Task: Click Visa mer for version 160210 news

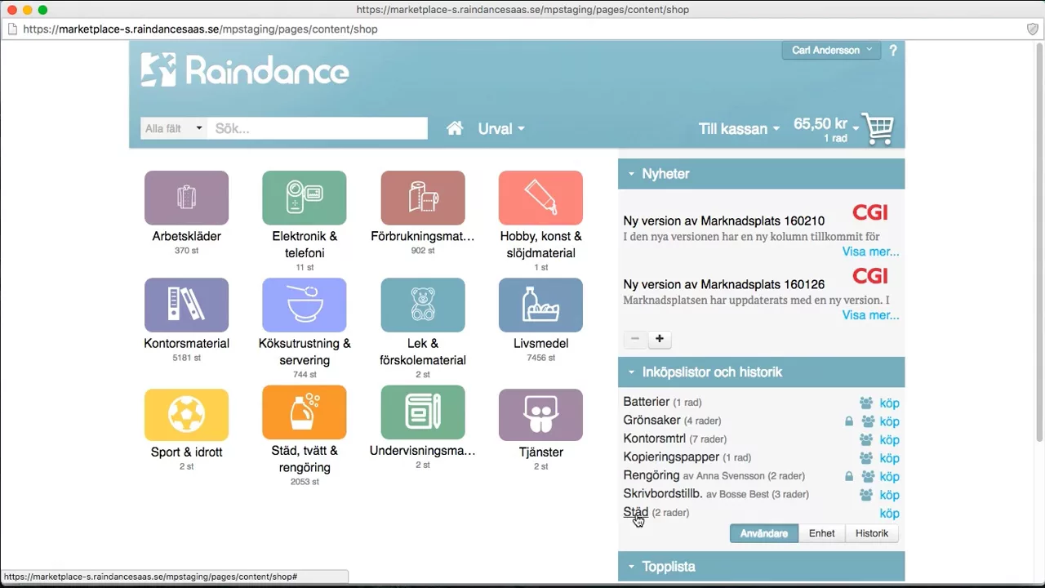Action: pyautogui.click(x=870, y=252)
